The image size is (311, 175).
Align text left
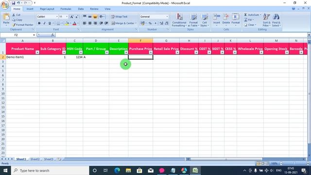point(85,23)
